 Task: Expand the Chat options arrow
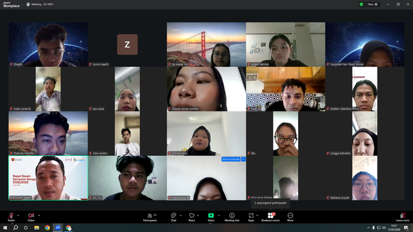pos(181,215)
